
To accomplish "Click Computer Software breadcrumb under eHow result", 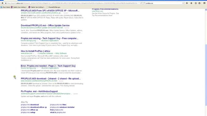I will [46, 53].
